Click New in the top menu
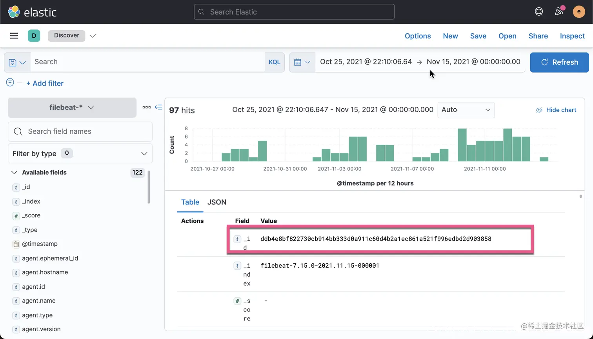This screenshot has height=339, width=593. pyautogui.click(x=450, y=36)
